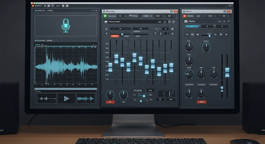
Task: Click the last grid icon in the right window toolbar
Action: pyautogui.click(x=226, y=35)
